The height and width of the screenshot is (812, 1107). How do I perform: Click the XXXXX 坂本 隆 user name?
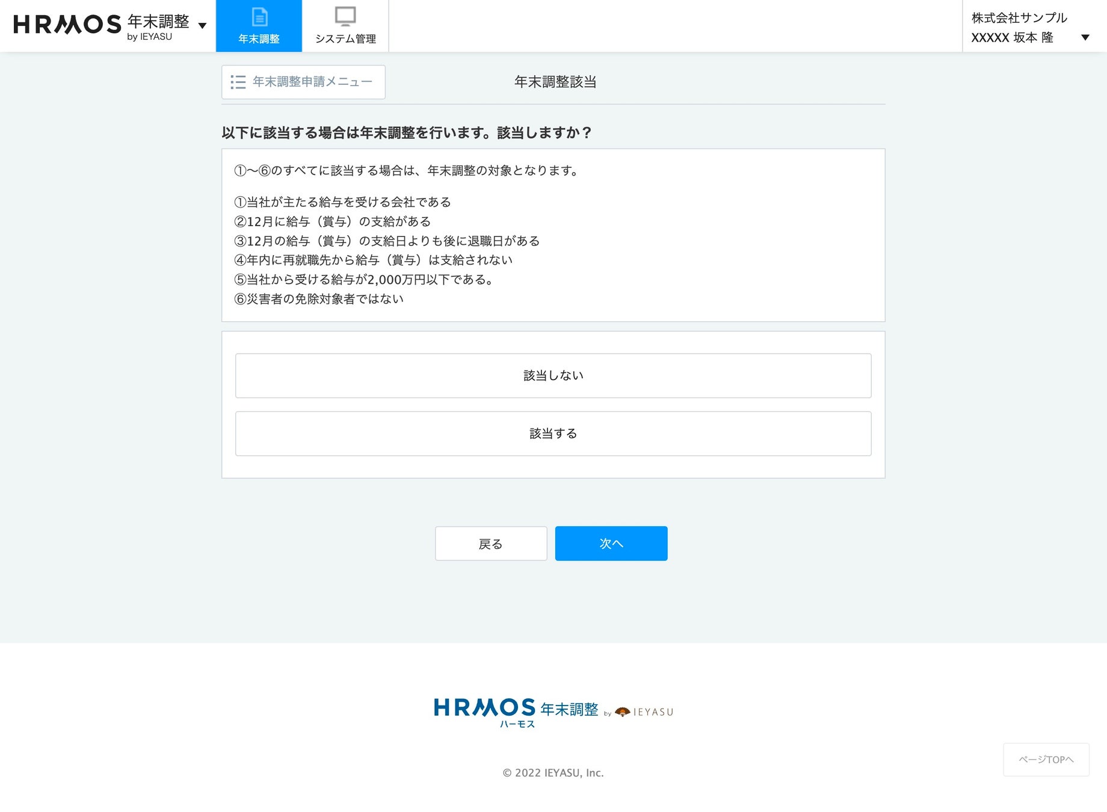click(1012, 37)
